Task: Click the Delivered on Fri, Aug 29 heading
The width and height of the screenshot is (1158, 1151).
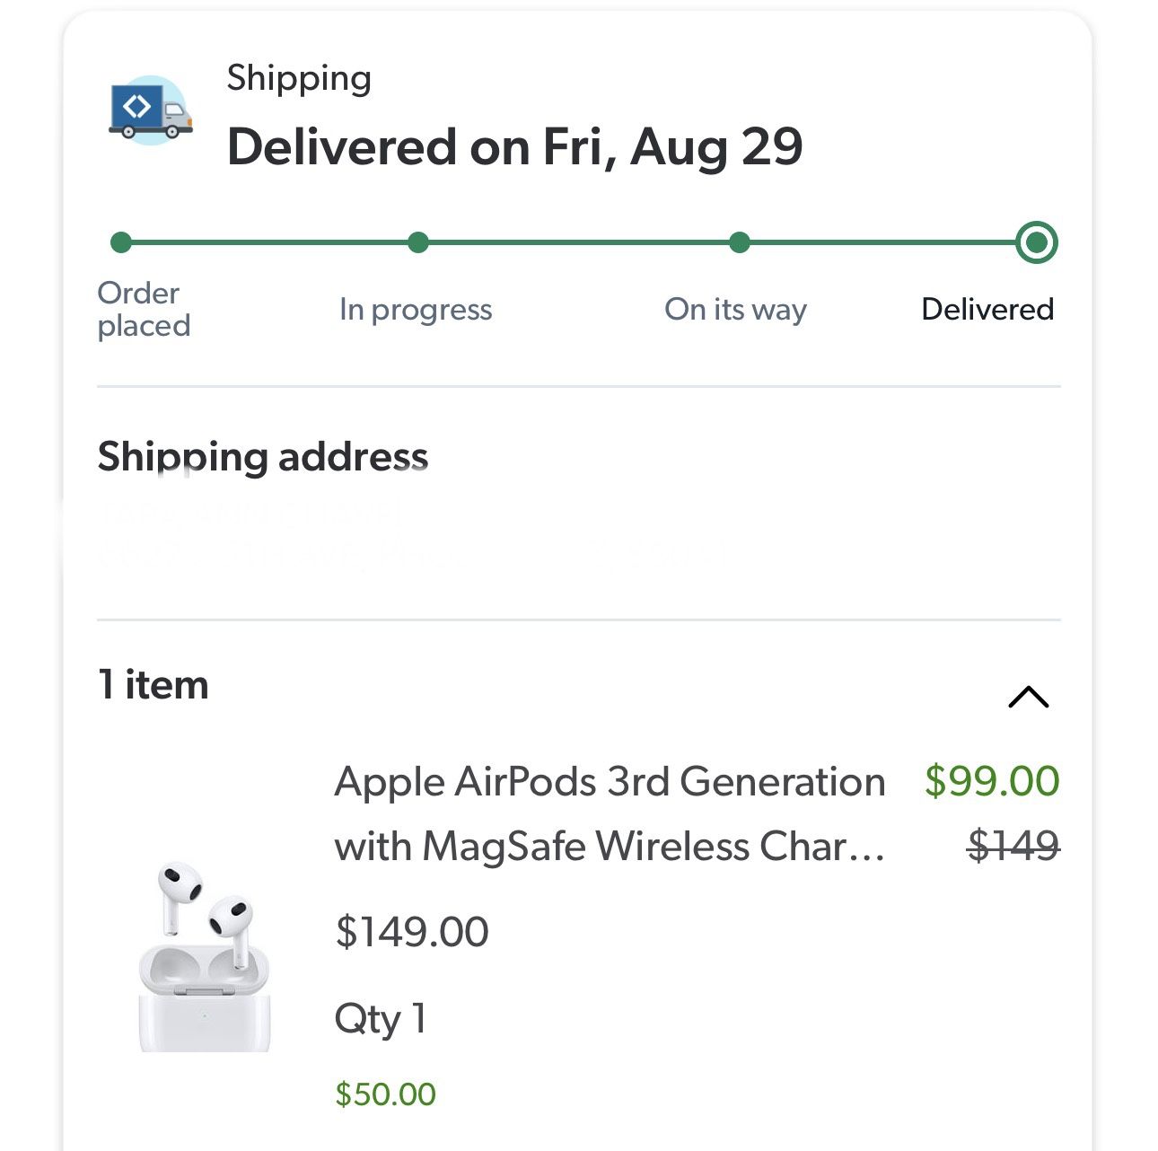Action: click(516, 146)
